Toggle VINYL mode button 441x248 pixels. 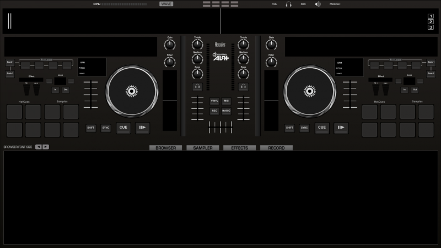coord(214,101)
